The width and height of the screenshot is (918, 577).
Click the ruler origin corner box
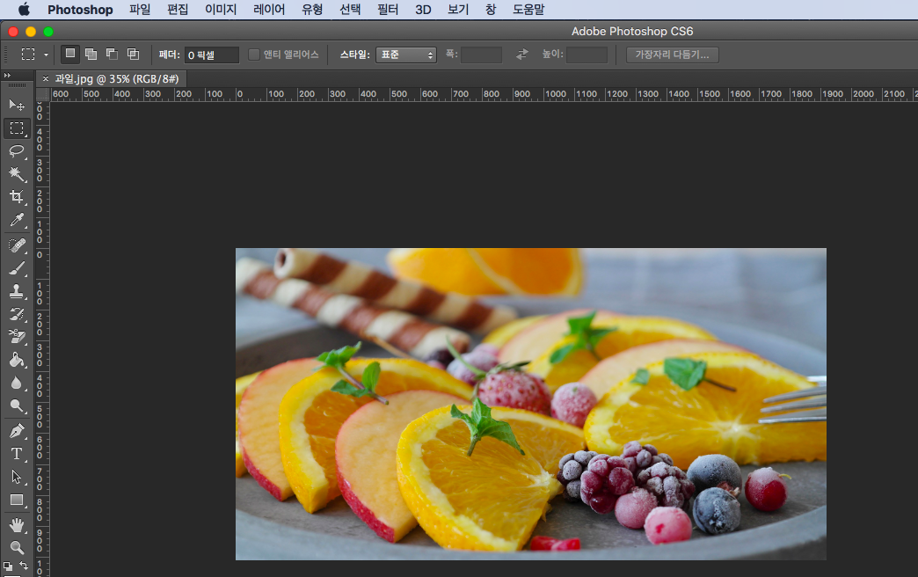tap(43, 94)
